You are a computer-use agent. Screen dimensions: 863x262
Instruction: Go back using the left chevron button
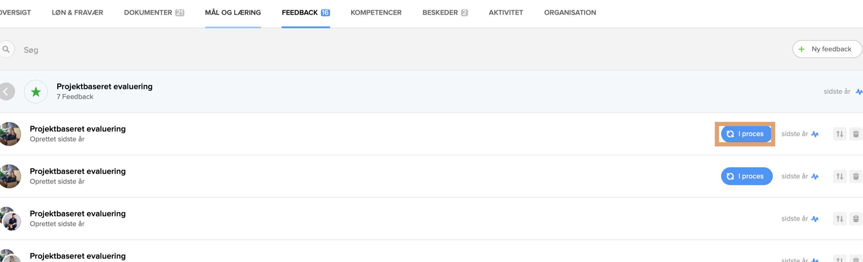(6, 92)
